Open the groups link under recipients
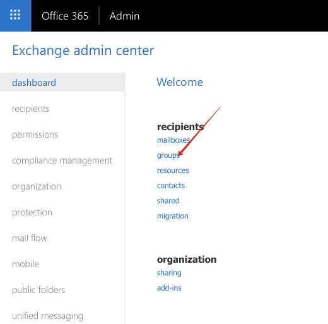 click(168, 155)
